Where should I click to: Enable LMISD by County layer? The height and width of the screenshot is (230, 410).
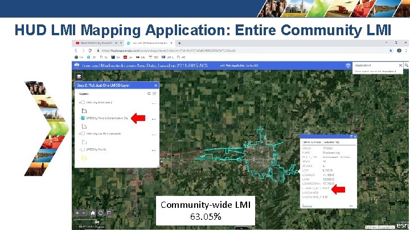pos(83,149)
